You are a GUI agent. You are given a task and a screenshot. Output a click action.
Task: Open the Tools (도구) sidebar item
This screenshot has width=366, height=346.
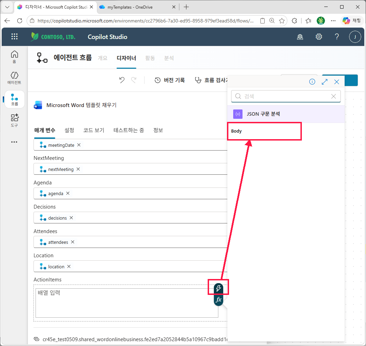point(14,120)
